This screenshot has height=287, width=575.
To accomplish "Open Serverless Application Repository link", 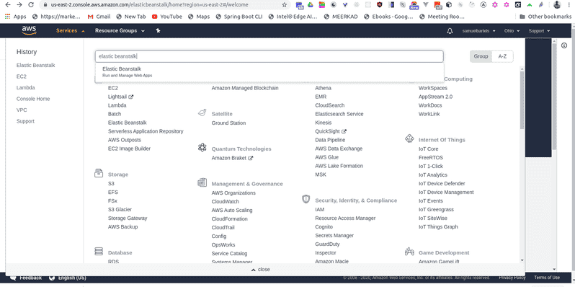I will pos(146,131).
